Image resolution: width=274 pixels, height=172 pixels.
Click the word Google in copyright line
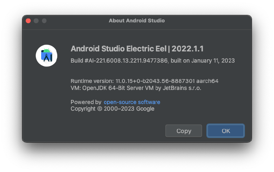click(145, 109)
